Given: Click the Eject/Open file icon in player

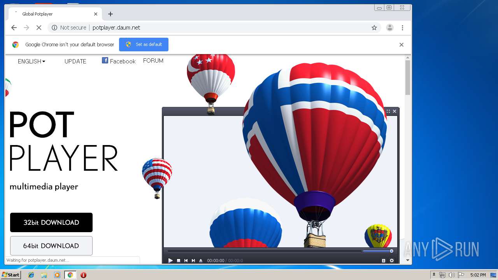Looking at the screenshot, I should pos(201,261).
